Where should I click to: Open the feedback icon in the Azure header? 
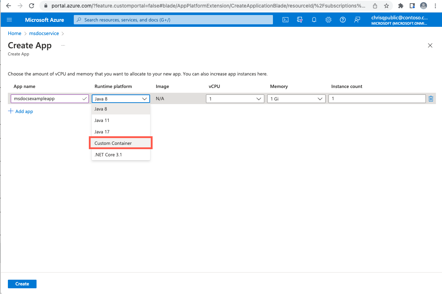click(357, 20)
